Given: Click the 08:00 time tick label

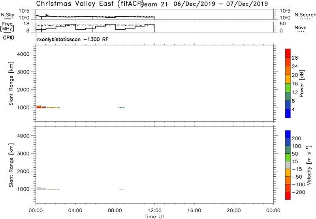Looking at the screenshot, I should [115, 211].
